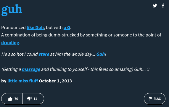Click the italic 'Guh' example link
This screenshot has width=169, height=107.
[x=100, y=54]
